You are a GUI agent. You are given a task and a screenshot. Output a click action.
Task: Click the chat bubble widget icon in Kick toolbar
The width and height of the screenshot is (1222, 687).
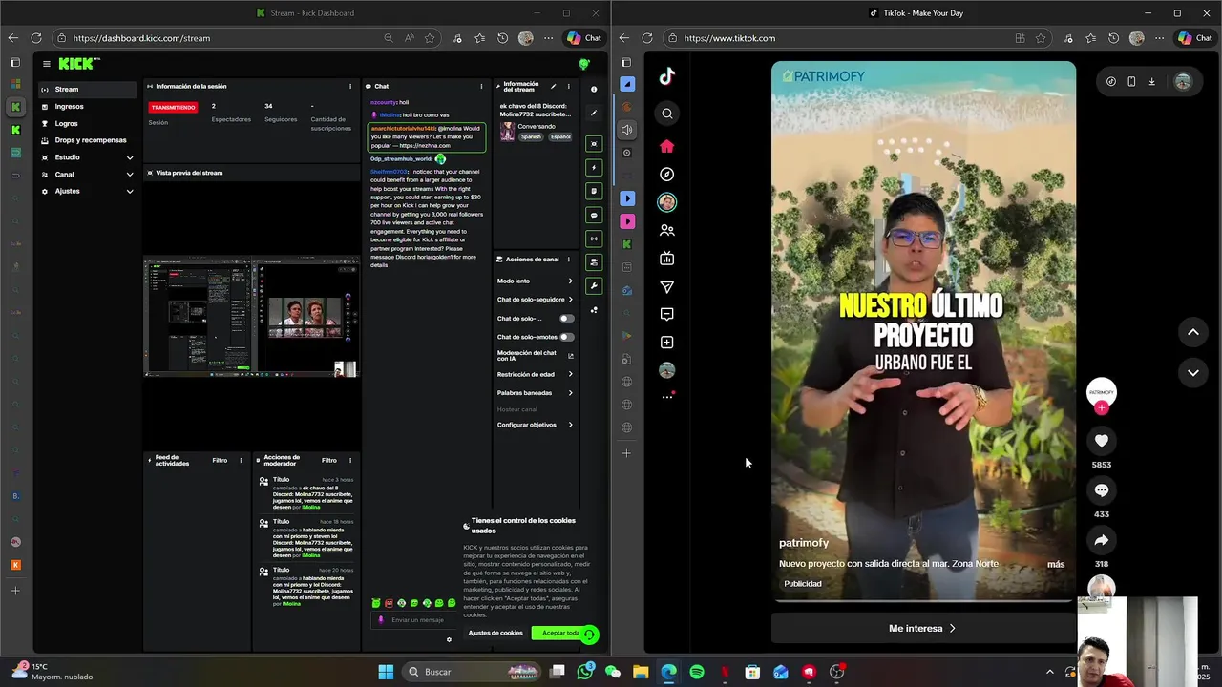tap(594, 215)
